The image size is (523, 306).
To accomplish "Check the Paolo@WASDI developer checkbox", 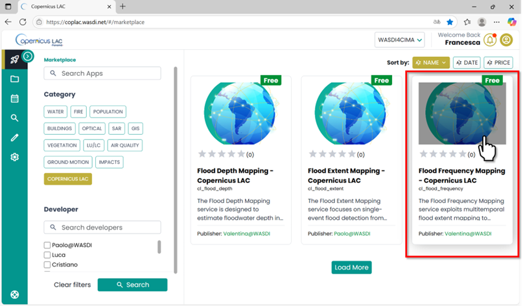I will [x=47, y=245].
